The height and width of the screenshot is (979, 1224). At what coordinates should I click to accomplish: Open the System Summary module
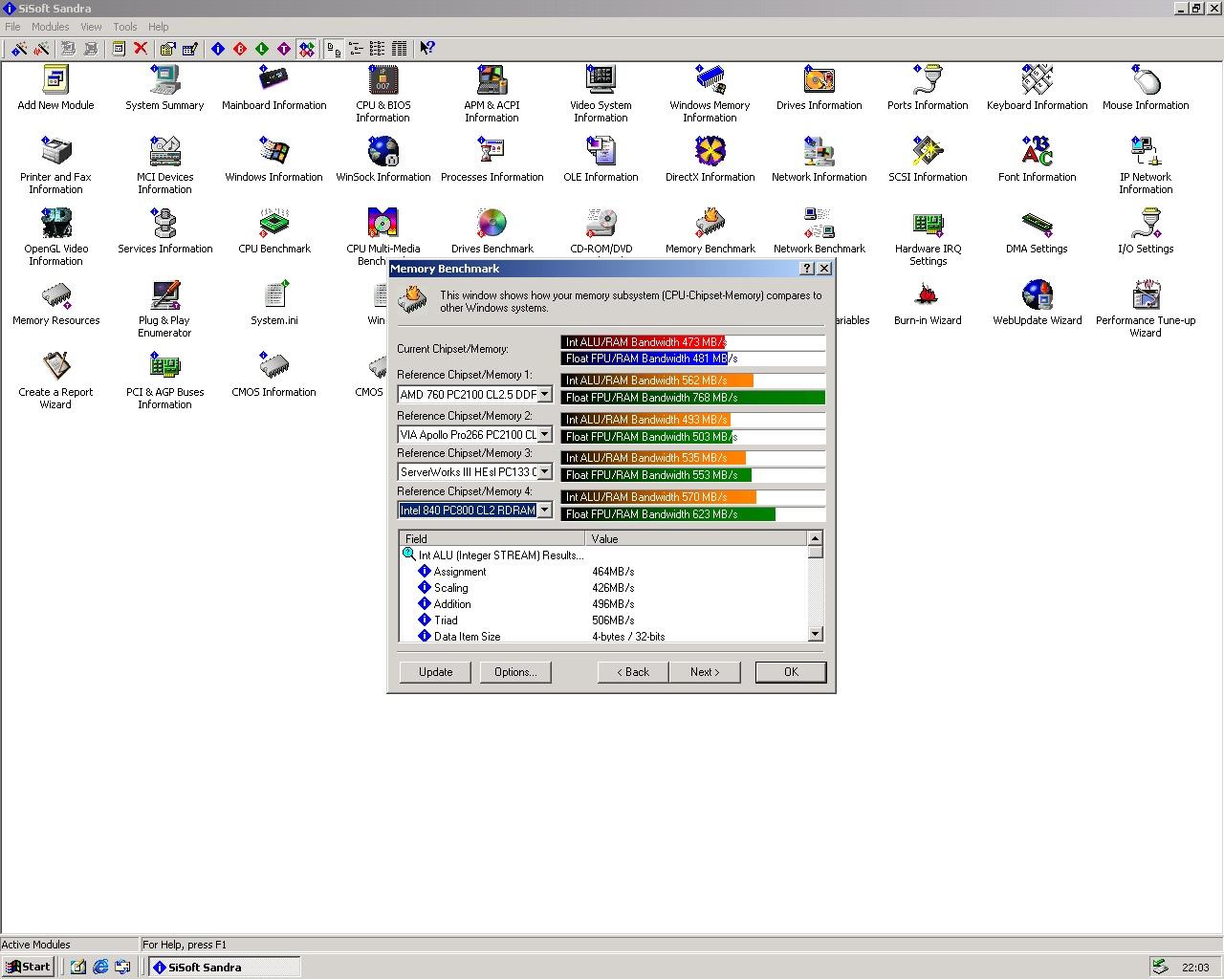click(164, 88)
